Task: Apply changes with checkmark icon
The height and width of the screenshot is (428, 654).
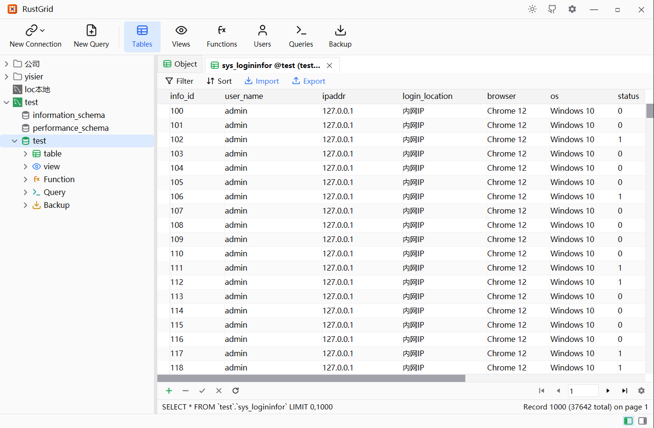Action: pos(202,390)
